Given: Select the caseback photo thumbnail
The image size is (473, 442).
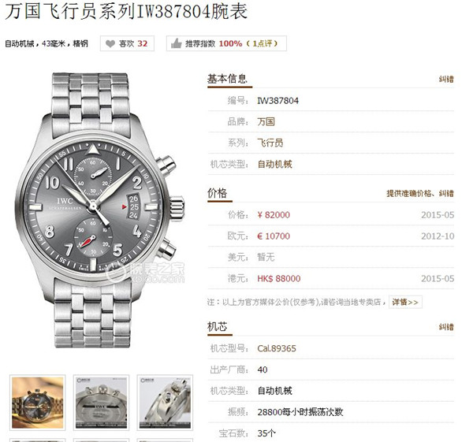Looking at the screenshot, I should tap(102, 402).
